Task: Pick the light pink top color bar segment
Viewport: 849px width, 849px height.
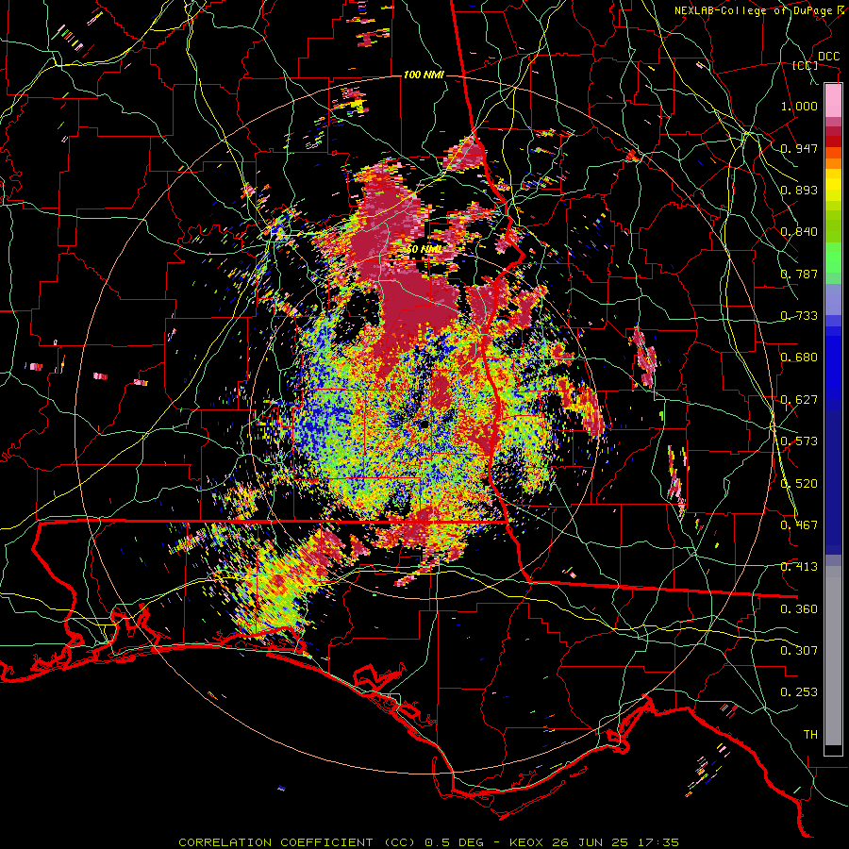Action: (833, 101)
